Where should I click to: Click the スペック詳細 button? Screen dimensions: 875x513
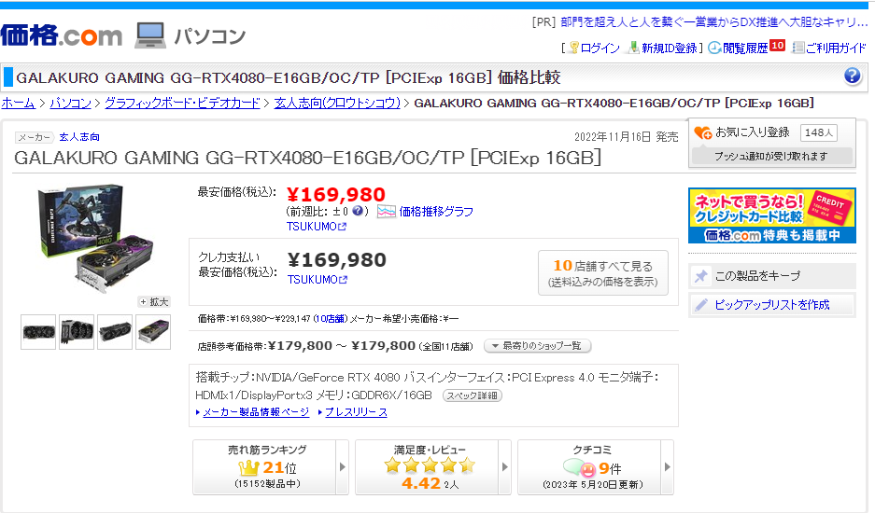pyautogui.click(x=473, y=395)
